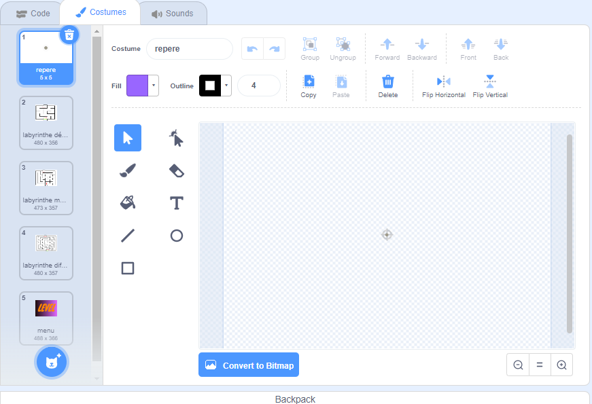592x404 pixels.
Task: Click the Paste icon
Action: tap(341, 81)
